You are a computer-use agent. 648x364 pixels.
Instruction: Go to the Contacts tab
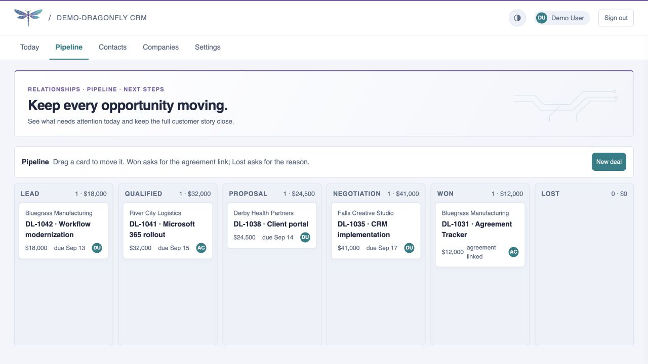[x=112, y=47]
